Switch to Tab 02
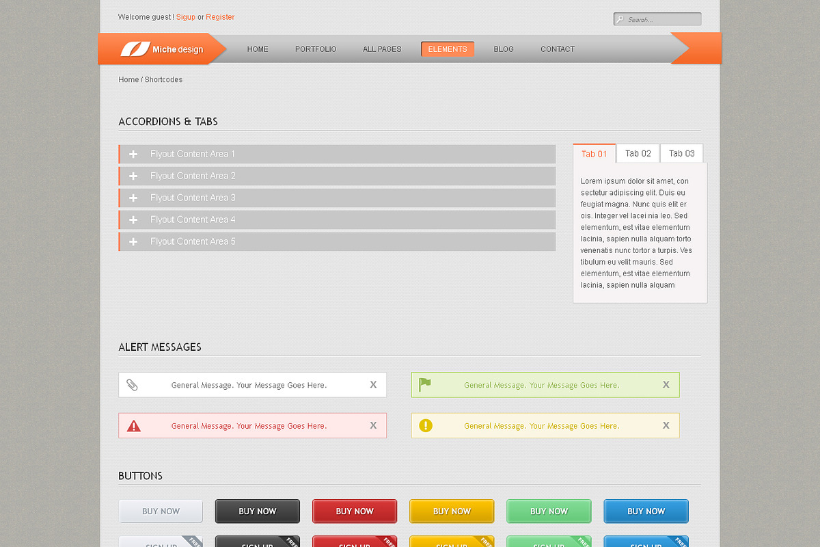 pyautogui.click(x=638, y=153)
